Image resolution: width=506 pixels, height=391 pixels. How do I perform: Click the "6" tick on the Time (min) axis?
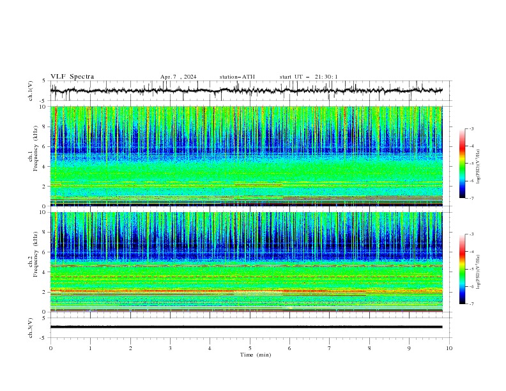289,348
